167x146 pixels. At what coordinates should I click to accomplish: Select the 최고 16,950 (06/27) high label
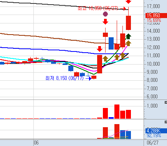point(98,8)
